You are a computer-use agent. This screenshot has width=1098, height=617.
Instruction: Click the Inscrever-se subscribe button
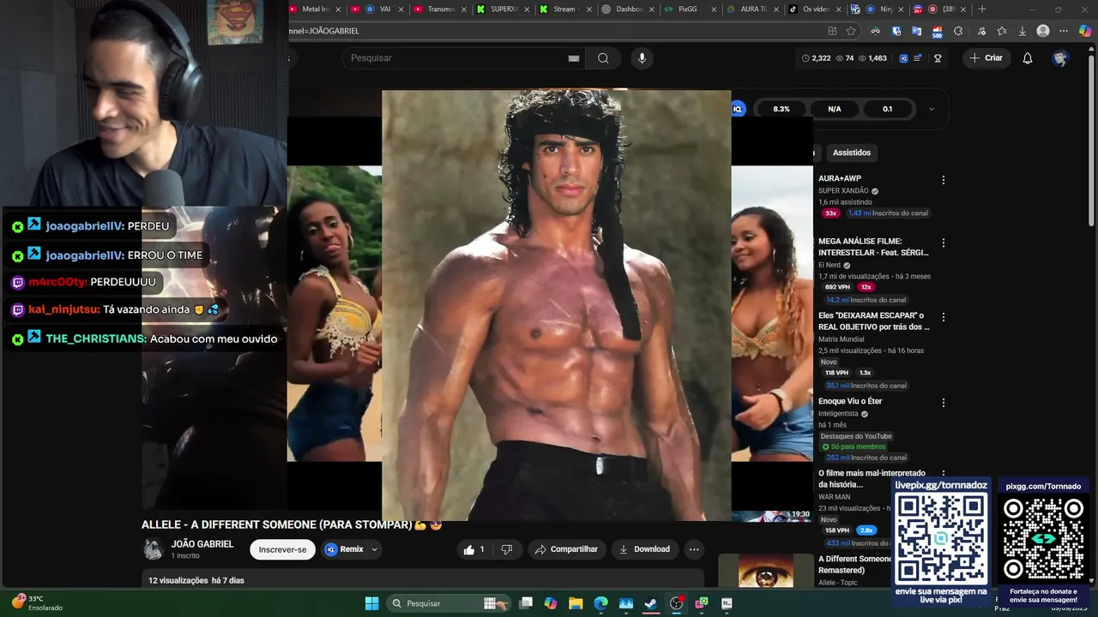pyautogui.click(x=282, y=549)
